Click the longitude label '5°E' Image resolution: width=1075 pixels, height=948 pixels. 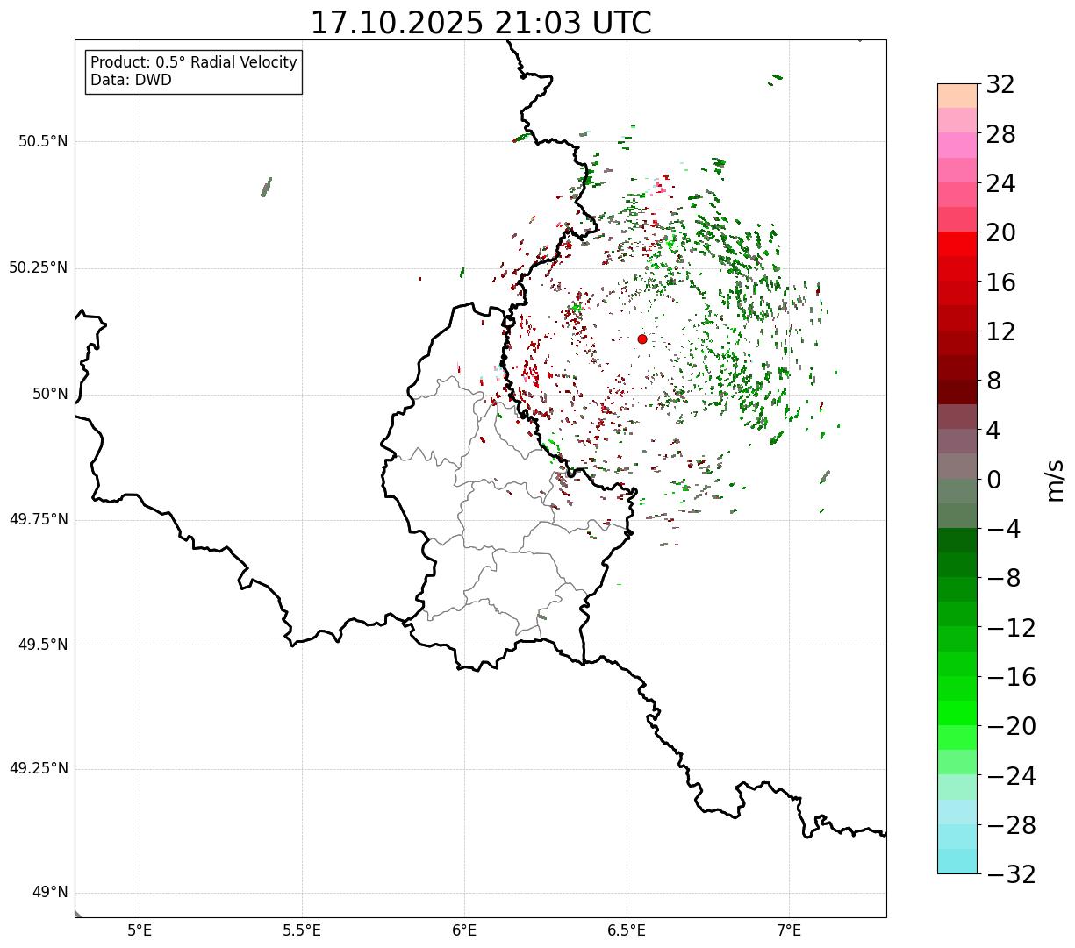[140, 930]
